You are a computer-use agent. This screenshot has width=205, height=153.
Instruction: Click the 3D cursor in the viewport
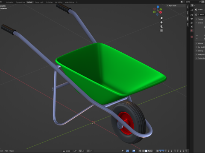click(x=93, y=122)
